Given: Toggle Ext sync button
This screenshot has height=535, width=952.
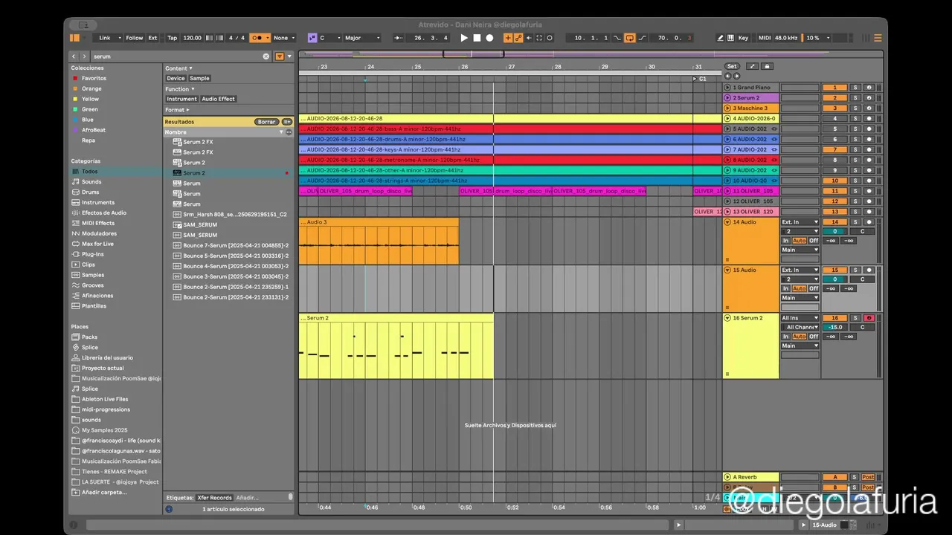Looking at the screenshot, I should coord(152,38).
